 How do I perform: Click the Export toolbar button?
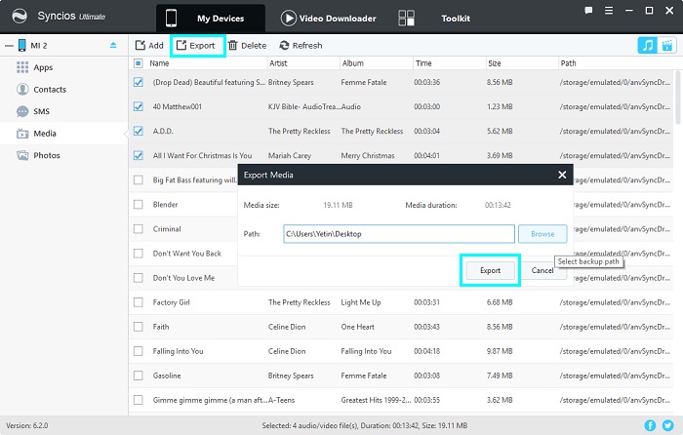(196, 45)
